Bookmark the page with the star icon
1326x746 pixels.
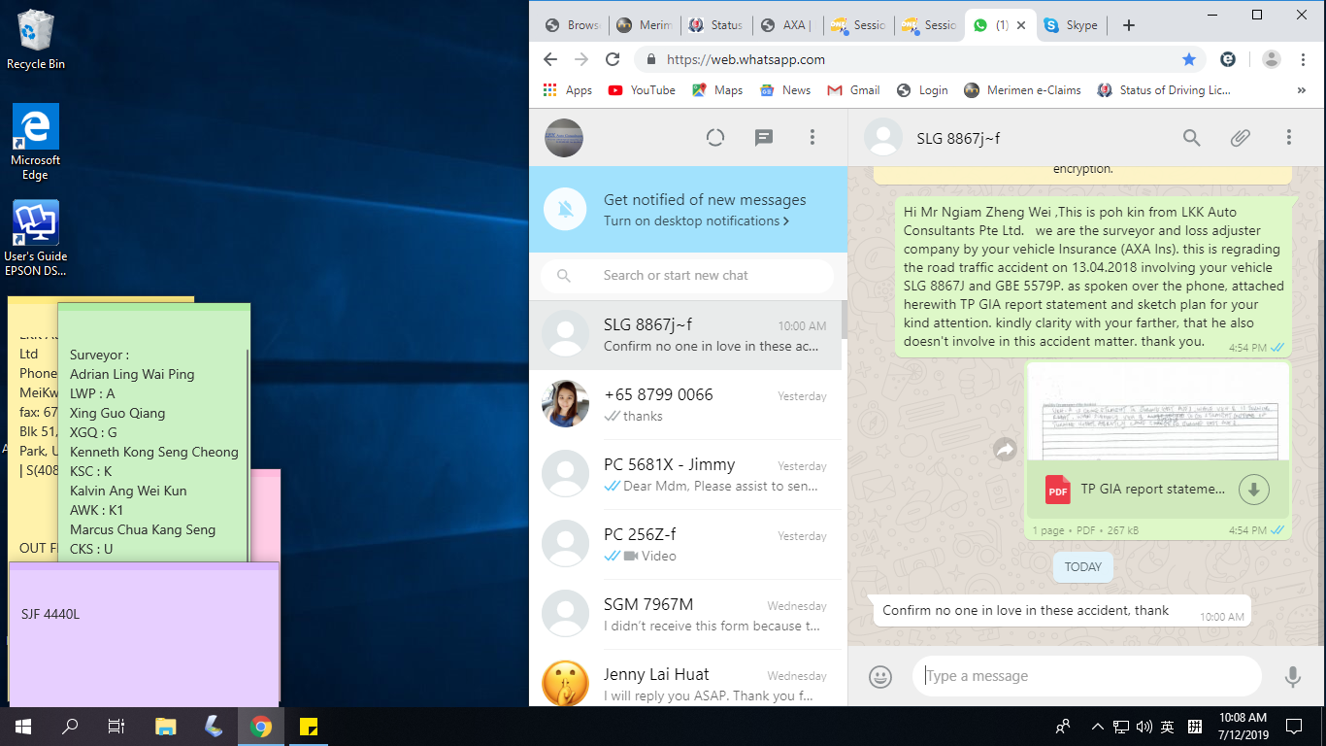(1189, 59)
